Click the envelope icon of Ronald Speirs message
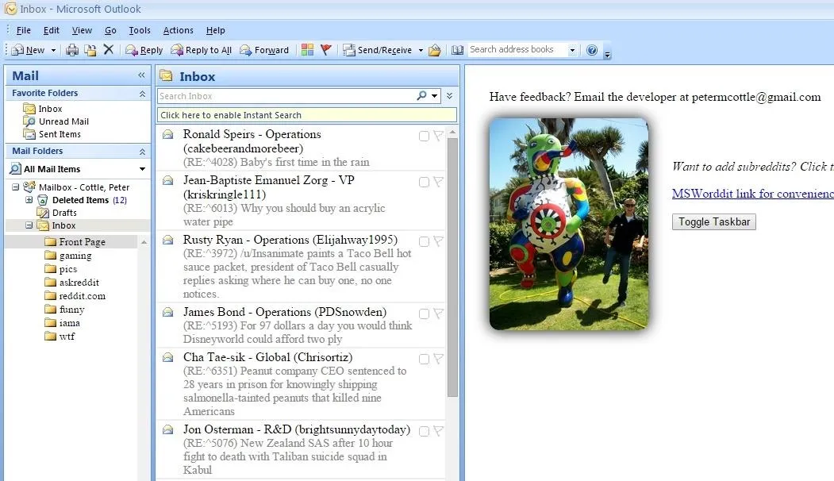 (167, 135)
